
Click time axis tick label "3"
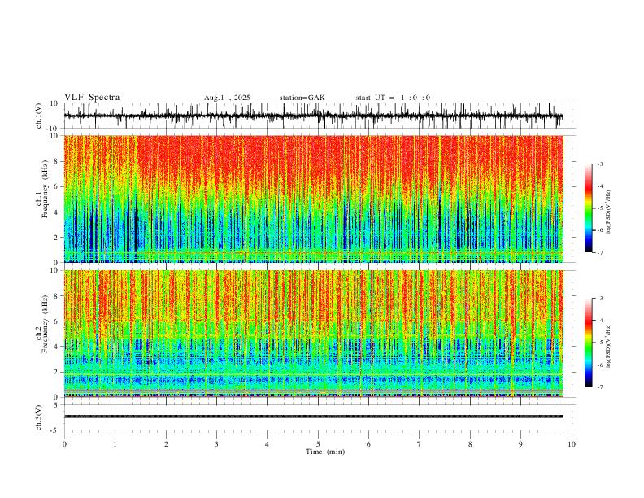216,444
